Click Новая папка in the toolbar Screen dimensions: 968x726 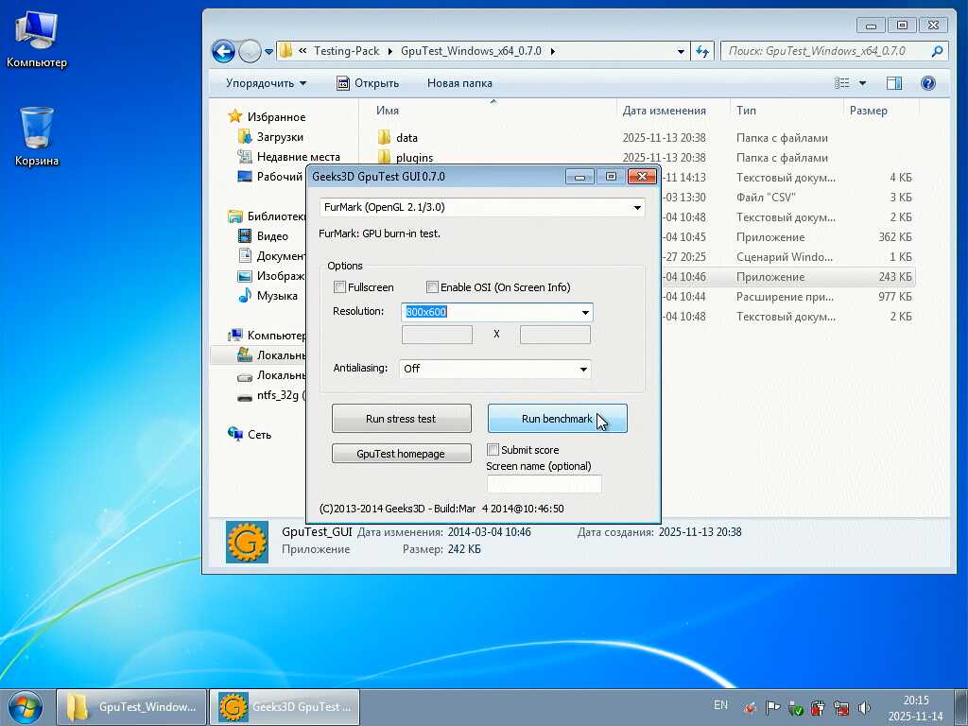tap(459, 83)
